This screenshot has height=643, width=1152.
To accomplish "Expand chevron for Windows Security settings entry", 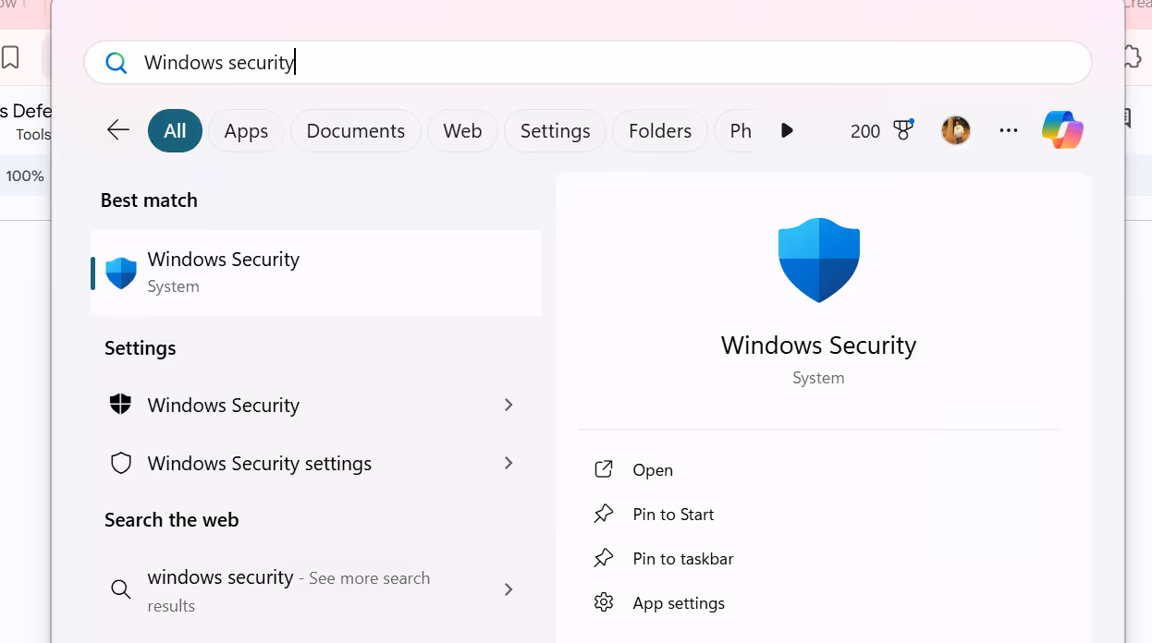I will coord(509,463).
